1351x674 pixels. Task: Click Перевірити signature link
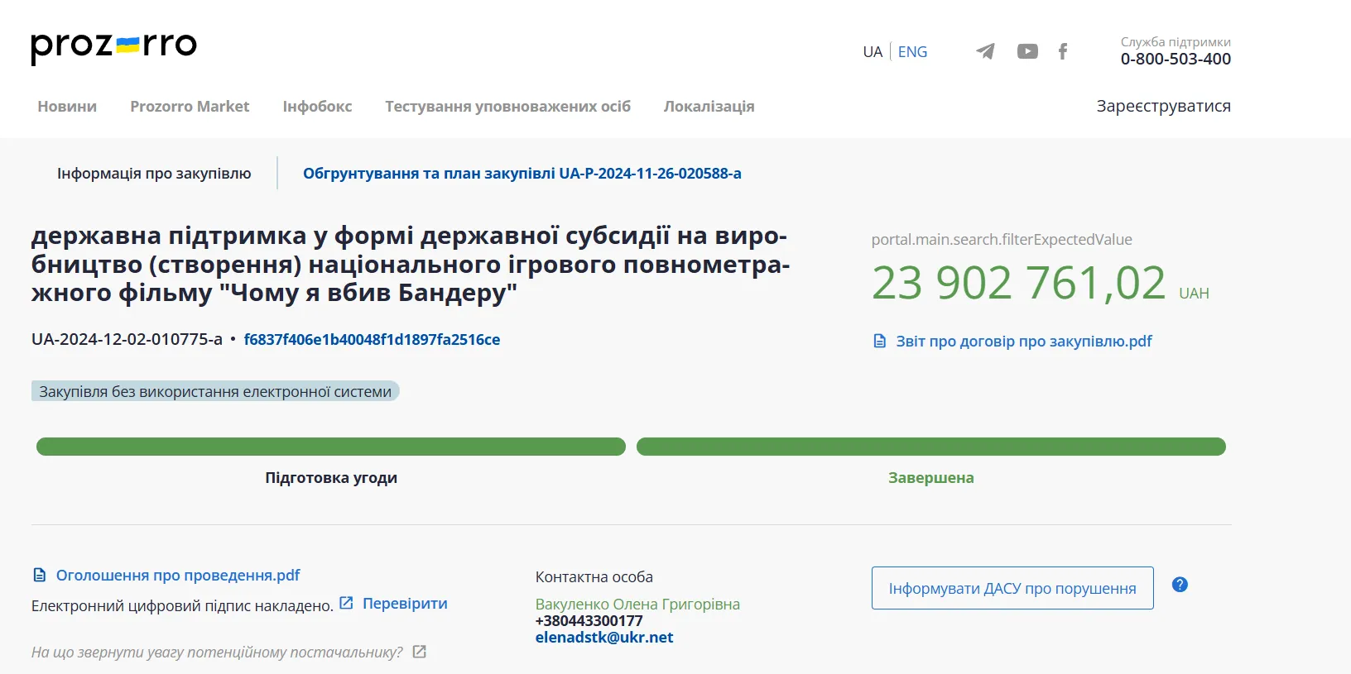coord(405,603)
